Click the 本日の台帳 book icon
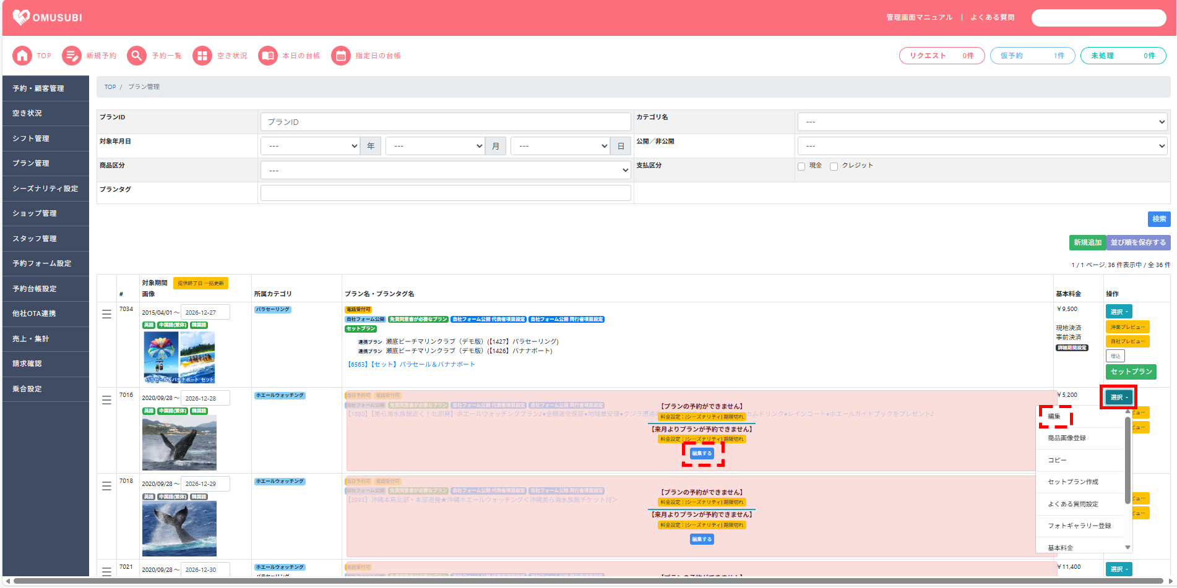Image resolution: width=1177 pixels, height=588 pixels. click(x=267, y=56)
